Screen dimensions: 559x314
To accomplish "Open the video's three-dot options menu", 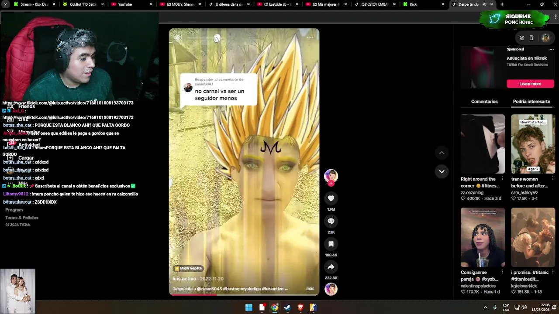I will click(310, 38).
